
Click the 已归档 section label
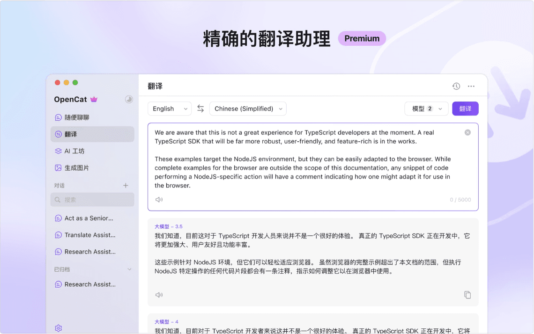point(62,269)
